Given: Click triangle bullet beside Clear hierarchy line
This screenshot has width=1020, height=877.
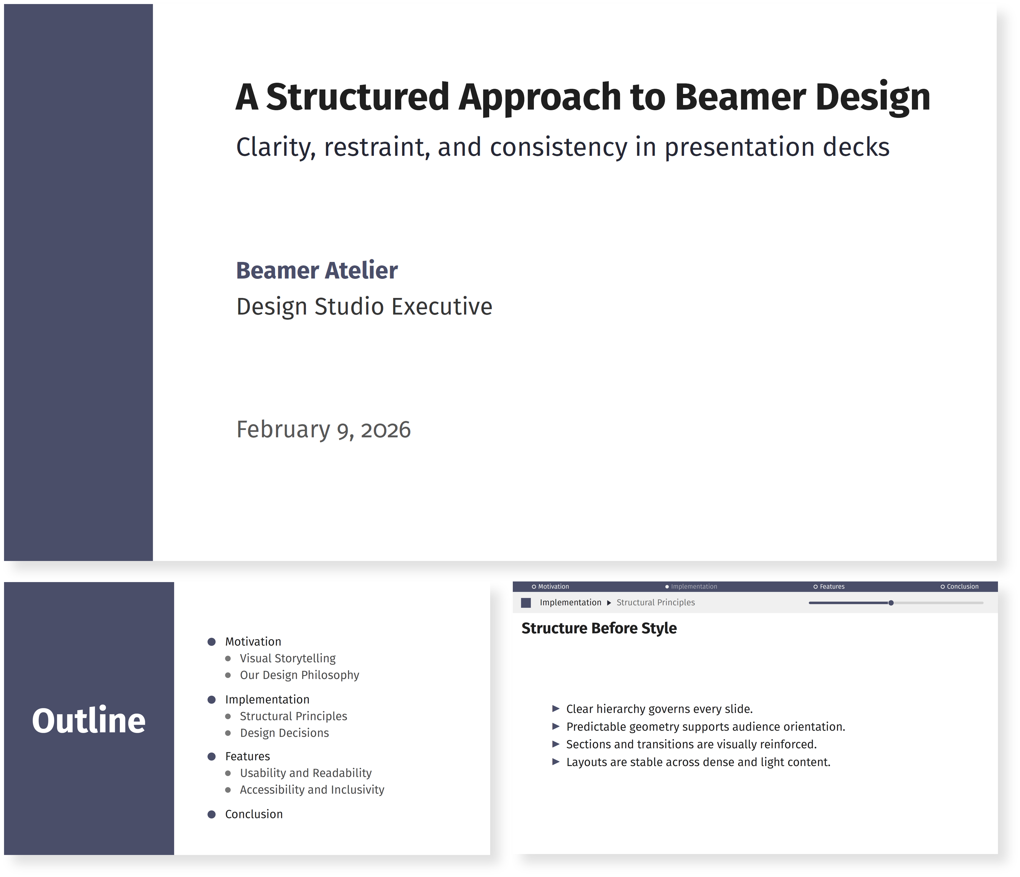Looking at the screenshot, I should 556,709.
